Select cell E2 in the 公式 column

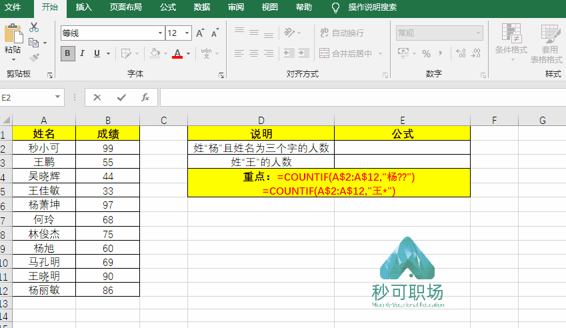coord(402,147)
